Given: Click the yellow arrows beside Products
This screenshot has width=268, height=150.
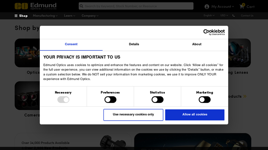Looking at the screenshot, I should pos(245,96).
